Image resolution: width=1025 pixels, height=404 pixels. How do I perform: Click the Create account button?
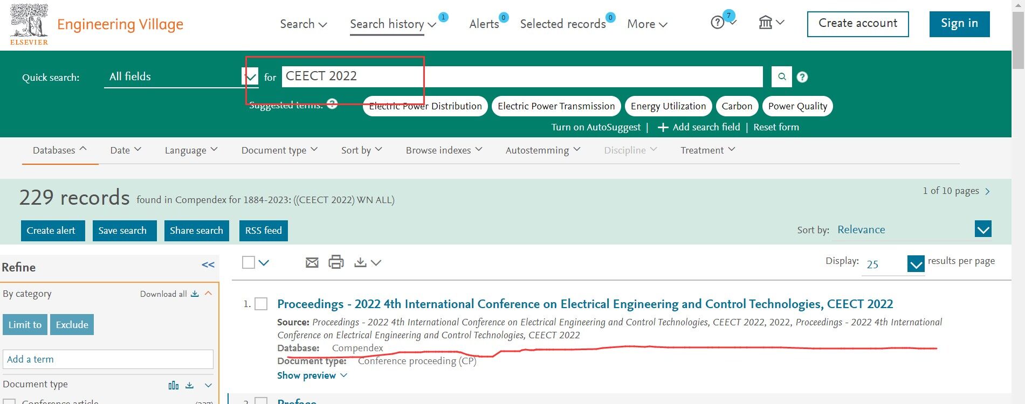pos(858,24)
